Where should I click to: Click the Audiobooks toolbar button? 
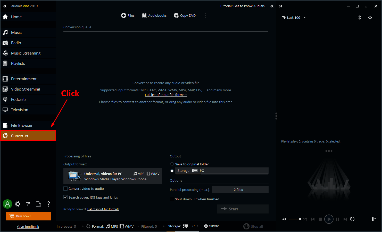pos(154,15)
